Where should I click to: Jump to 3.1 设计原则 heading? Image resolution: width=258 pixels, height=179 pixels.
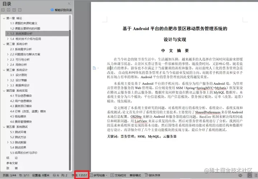(18, 75)
